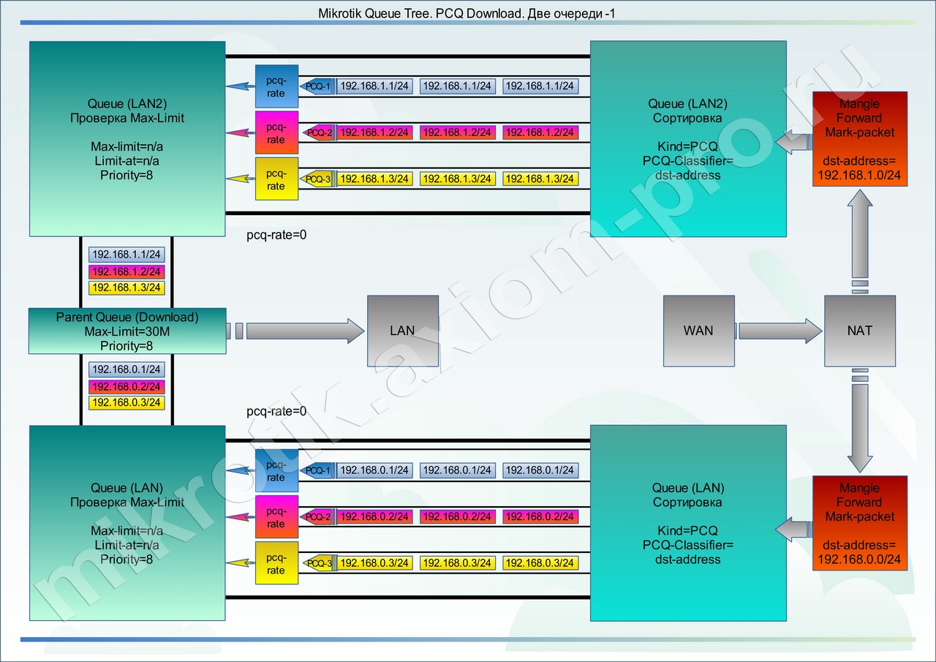Click the 192.168.0.1/24 packet below Parent Queue
The width and height of the screenshot is (936, 662).
pyautogui.click(x=127, y=369)
